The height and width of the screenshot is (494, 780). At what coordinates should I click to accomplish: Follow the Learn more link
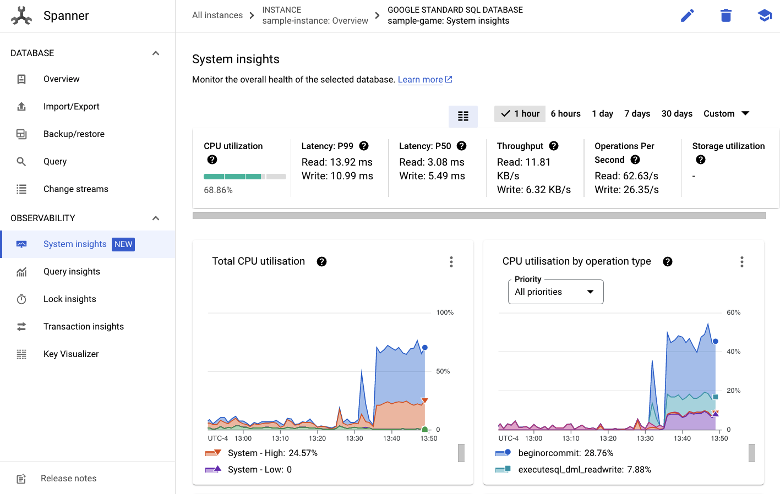(x=421, y=80)
